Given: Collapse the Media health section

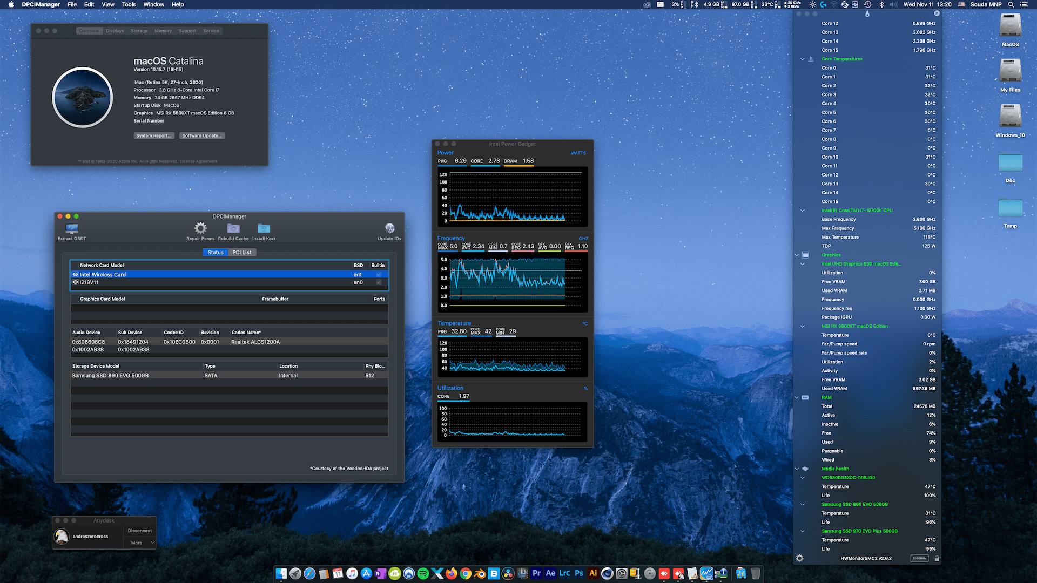Looking at the screenshot, I should (797, 469).
